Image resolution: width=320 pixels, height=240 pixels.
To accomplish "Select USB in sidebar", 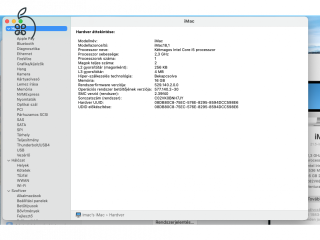I will (20, 150).
